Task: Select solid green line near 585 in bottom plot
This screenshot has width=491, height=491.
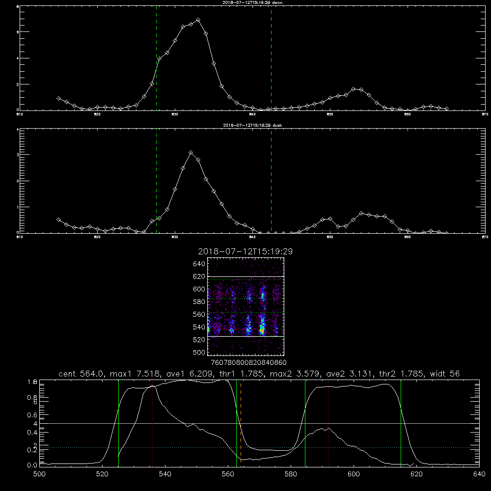Action: click(305, 423)
